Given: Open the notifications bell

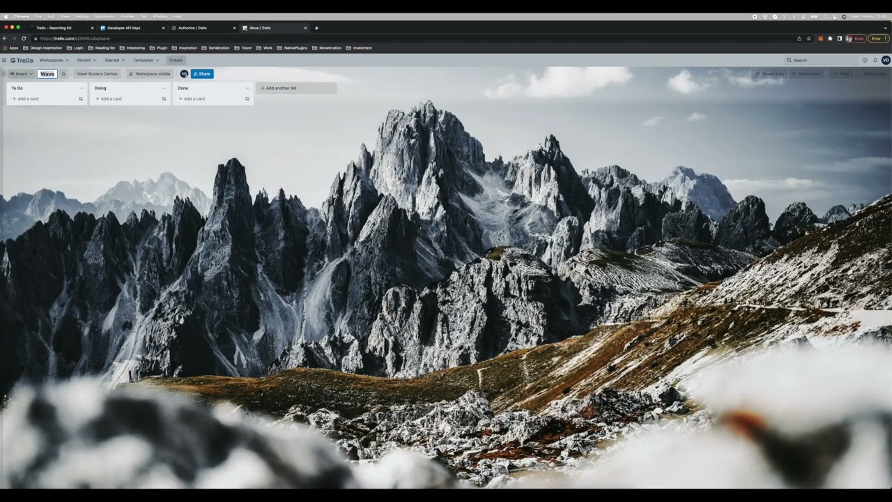Looking at the screenshot, I should [x=875, y=60].
